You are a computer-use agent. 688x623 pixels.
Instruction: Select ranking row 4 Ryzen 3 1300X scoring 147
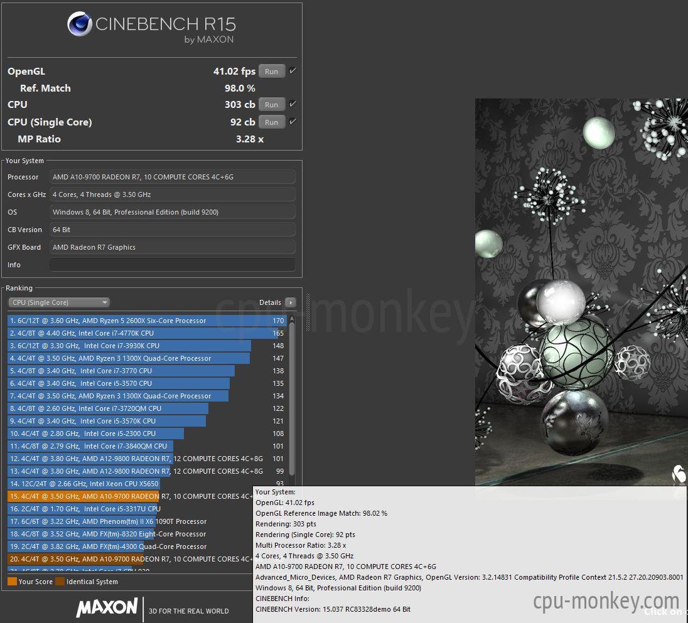[x=147, y=358]
